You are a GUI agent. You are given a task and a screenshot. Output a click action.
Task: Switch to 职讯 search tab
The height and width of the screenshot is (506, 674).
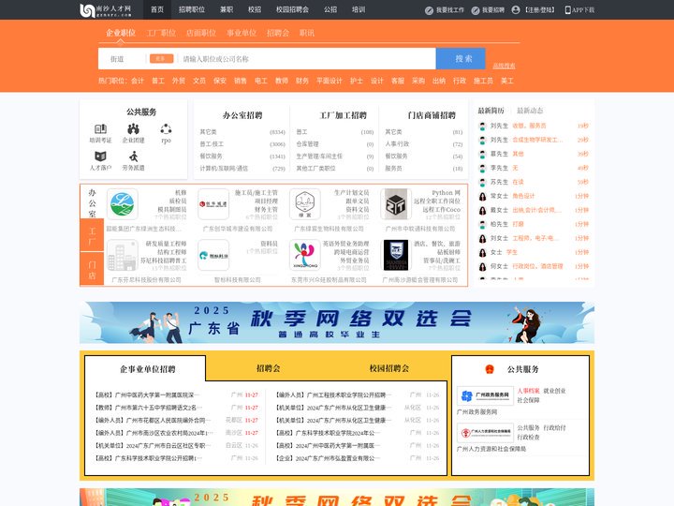307,33
